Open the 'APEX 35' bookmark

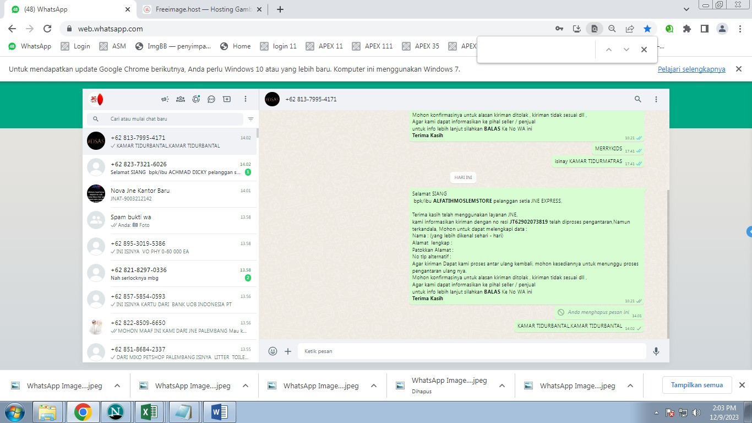click(x=421, y=46)
